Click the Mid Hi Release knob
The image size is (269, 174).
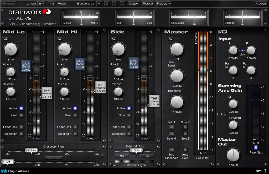tap(65, 91)
